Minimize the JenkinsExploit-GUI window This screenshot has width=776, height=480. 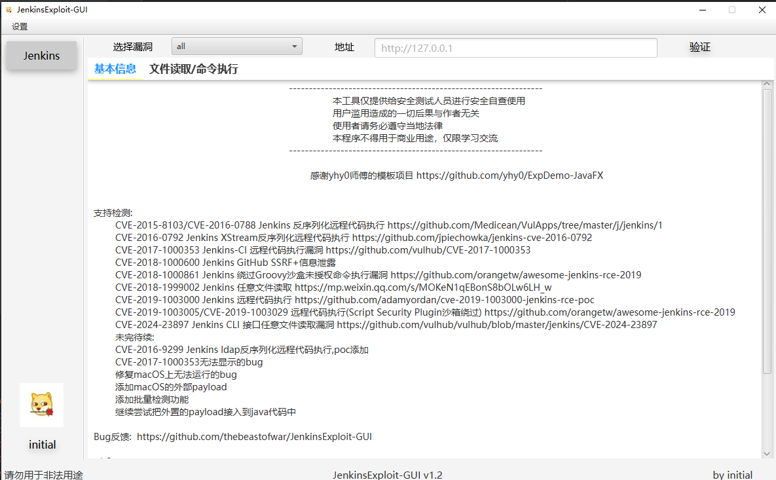[702, 10]
